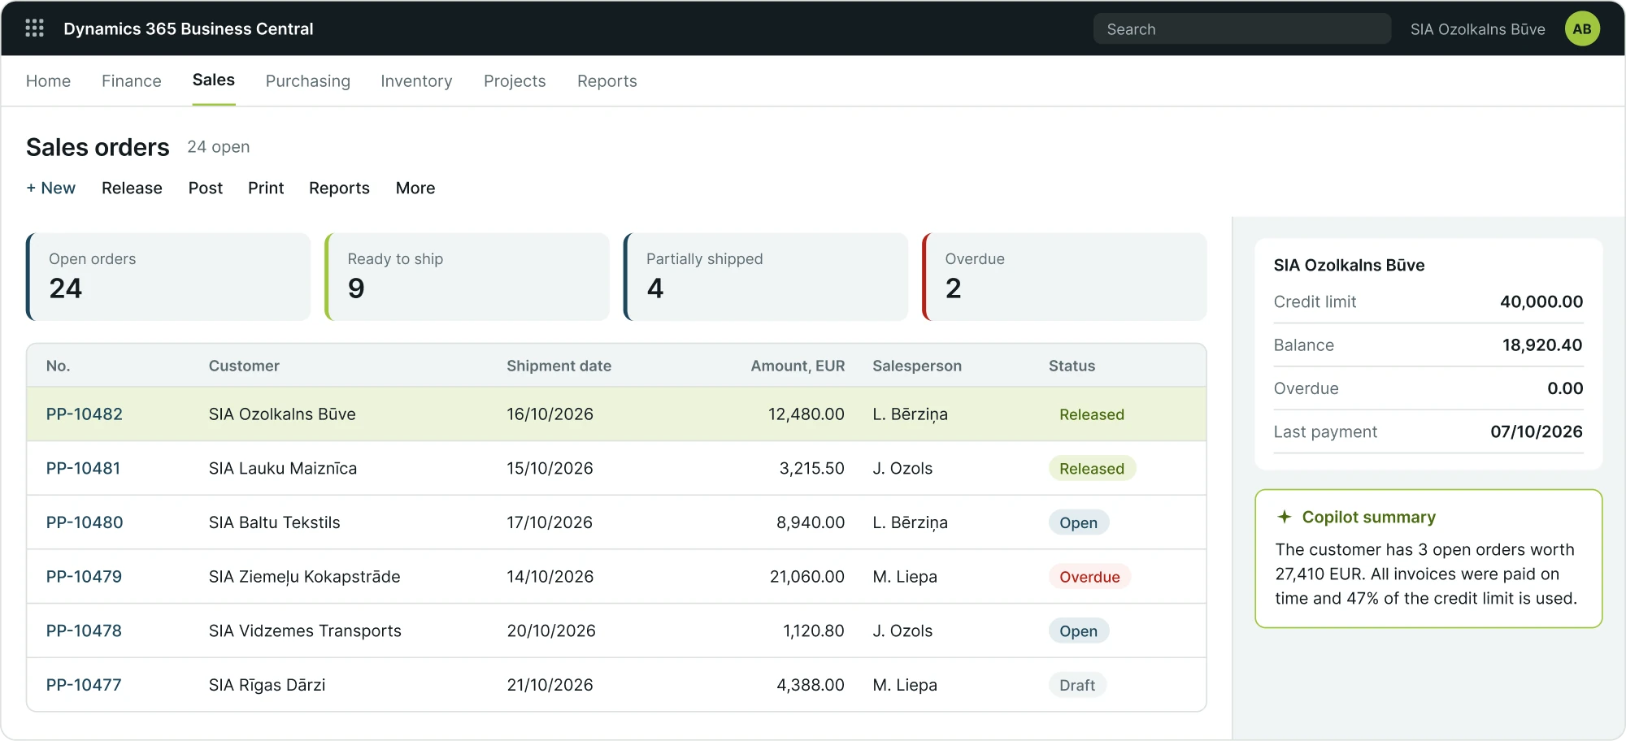Click the Print action
The height and width of the screenshot is (741, 1626).
pos(266,188)
